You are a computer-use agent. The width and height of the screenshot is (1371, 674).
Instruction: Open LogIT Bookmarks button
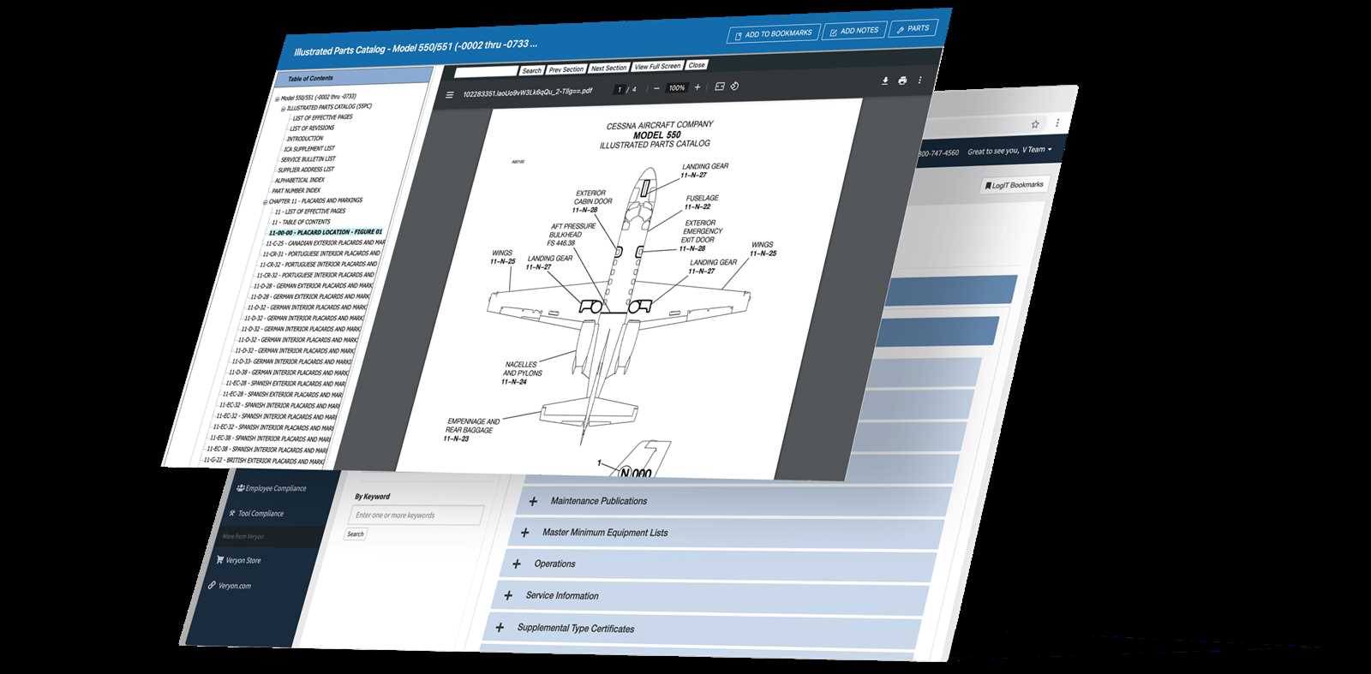click(x=1015, y=185)
